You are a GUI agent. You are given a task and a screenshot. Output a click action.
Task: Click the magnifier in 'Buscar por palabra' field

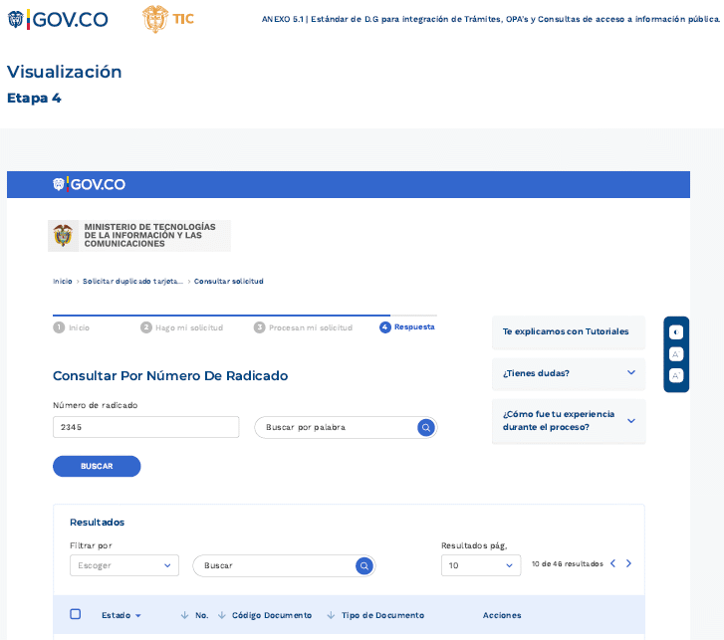coord(425,427)
